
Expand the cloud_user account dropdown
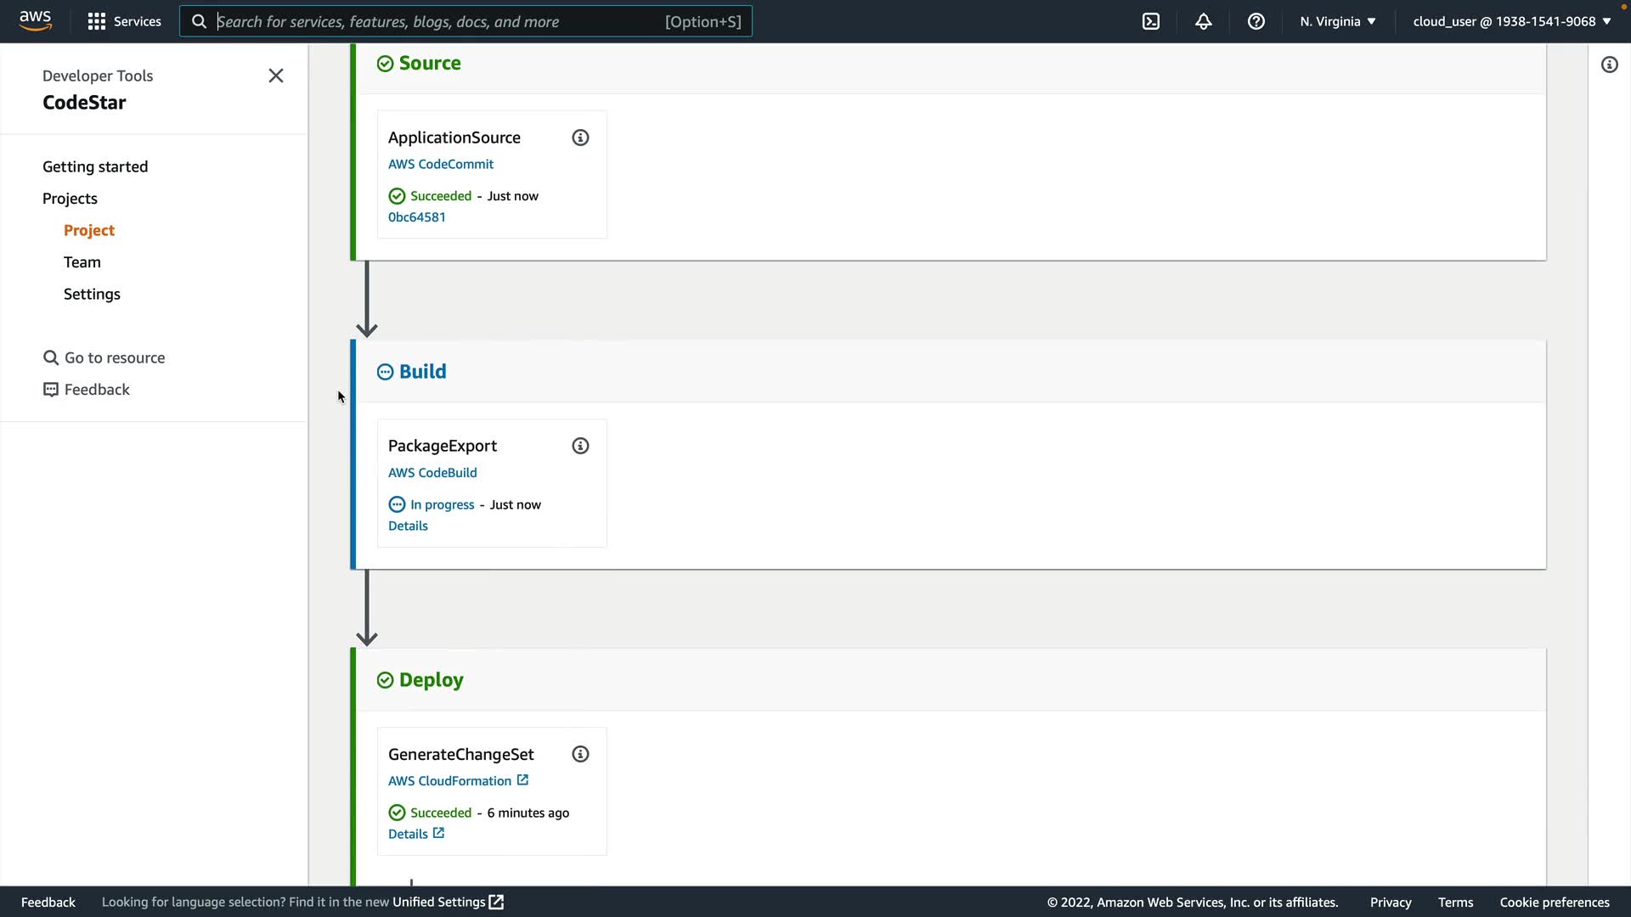click(1511, 21)
